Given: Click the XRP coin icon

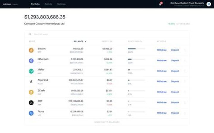Looking at the screenshot, I should 31,103.
